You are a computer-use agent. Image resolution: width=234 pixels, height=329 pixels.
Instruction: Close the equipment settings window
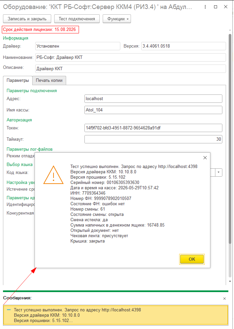pyautogui.click(x=226, y=7)
